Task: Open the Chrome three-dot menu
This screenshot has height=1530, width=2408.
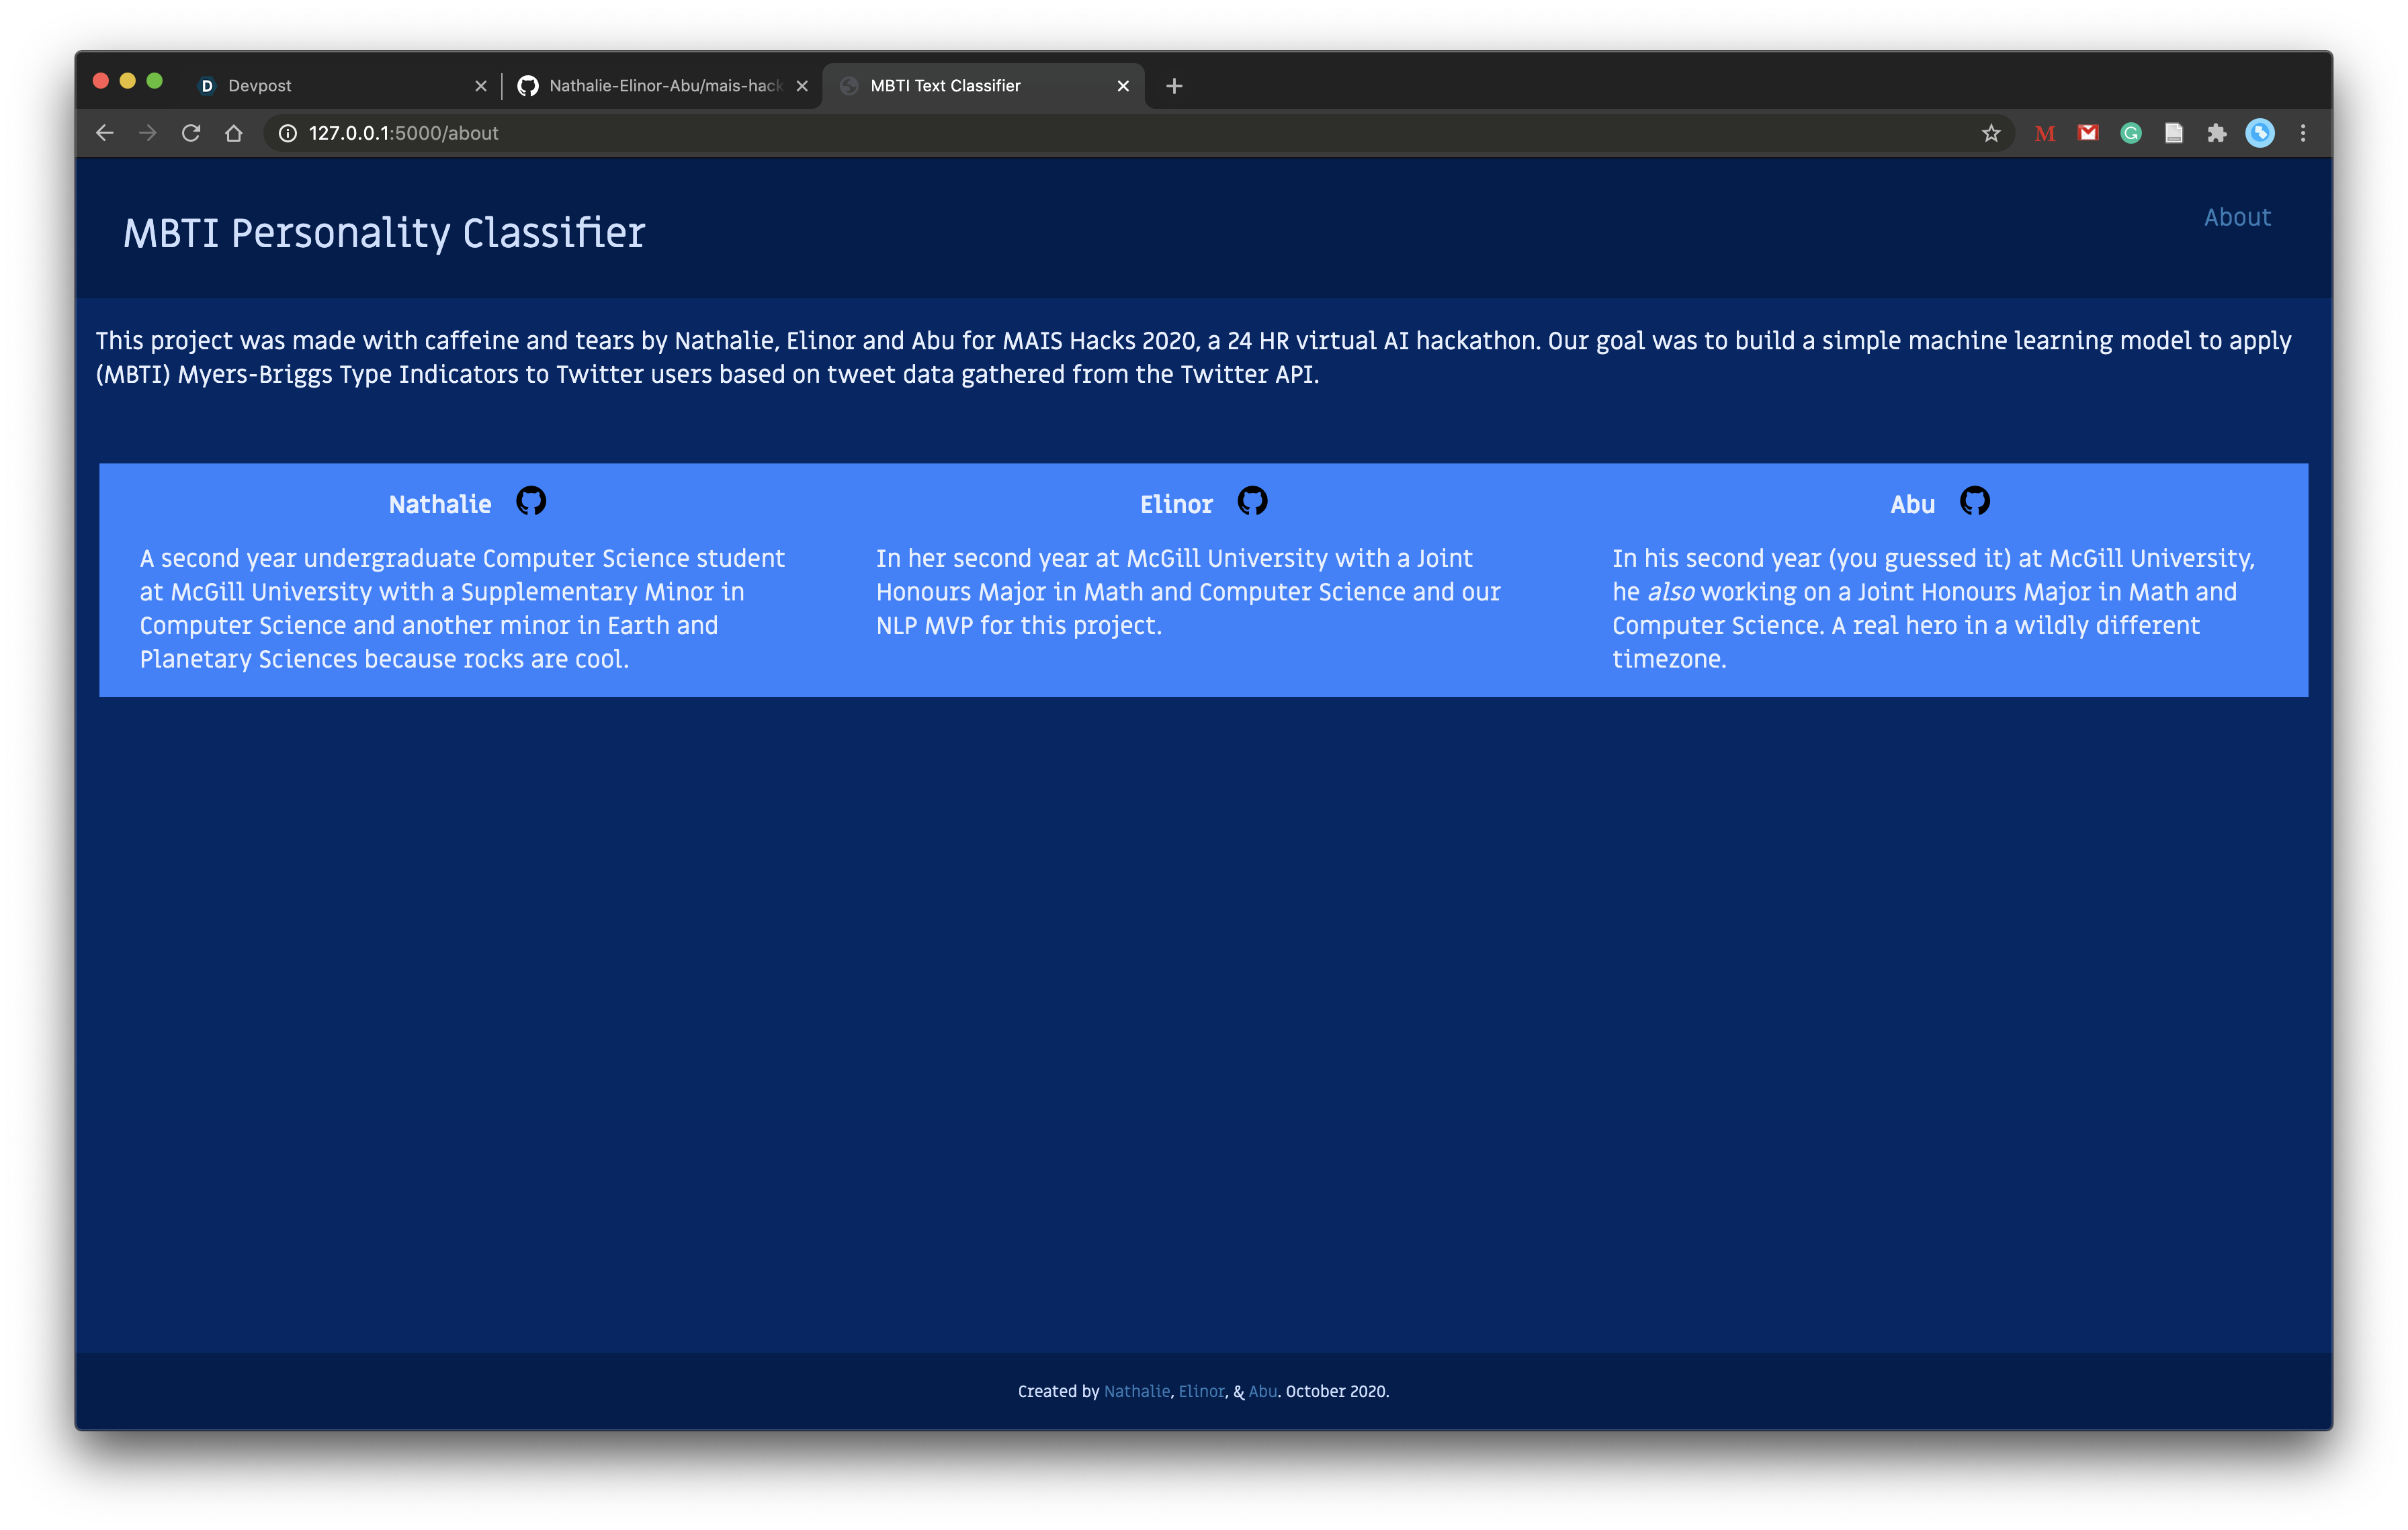Action: [x=2303, y=133]
